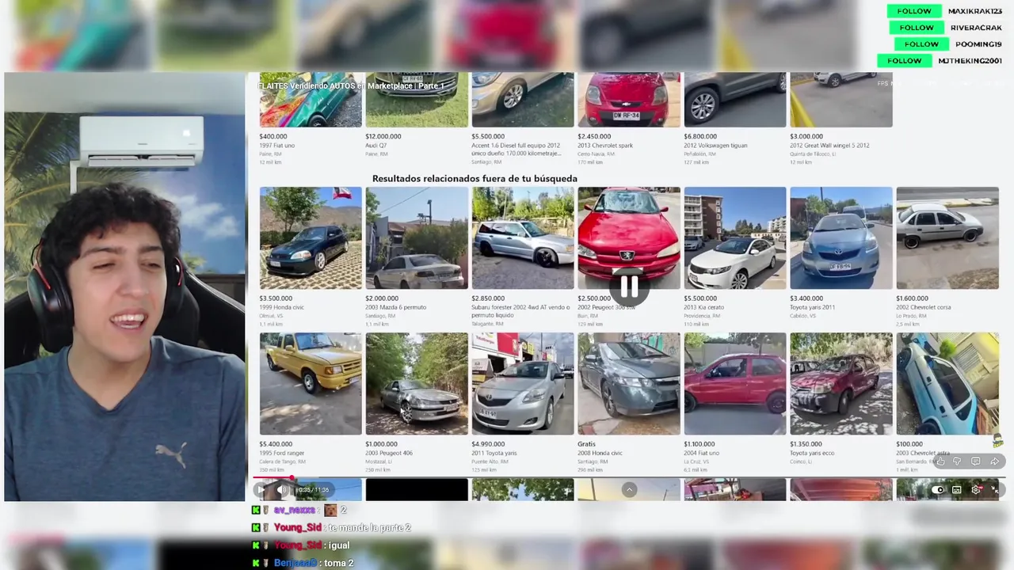Dislike the video with thumbs-down icon
Screen dimensions: 1014x570
(x=957, y=462)
